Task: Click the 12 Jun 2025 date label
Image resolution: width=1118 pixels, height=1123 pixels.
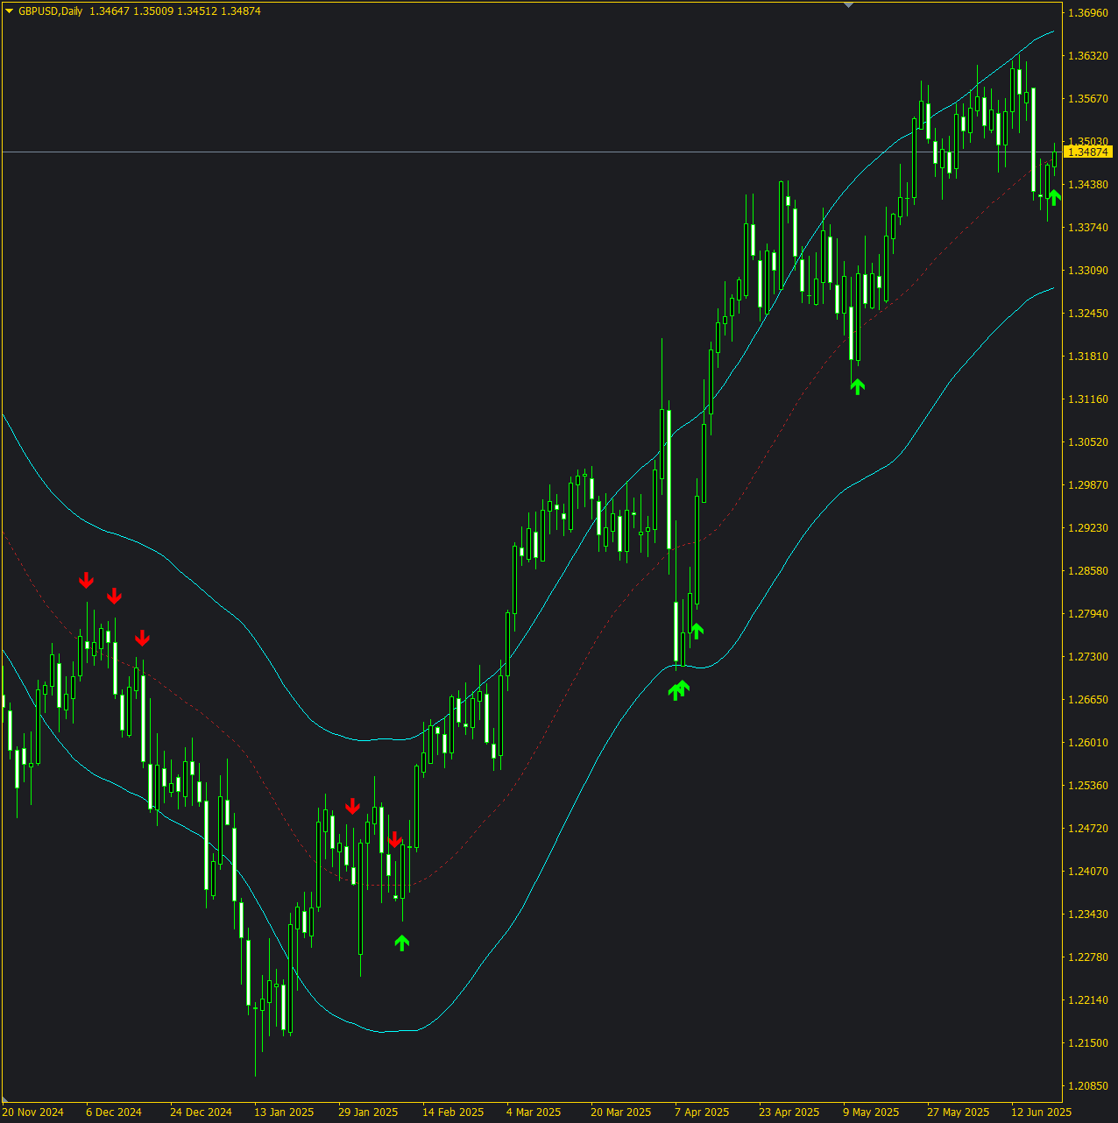Action: 1042,1112
